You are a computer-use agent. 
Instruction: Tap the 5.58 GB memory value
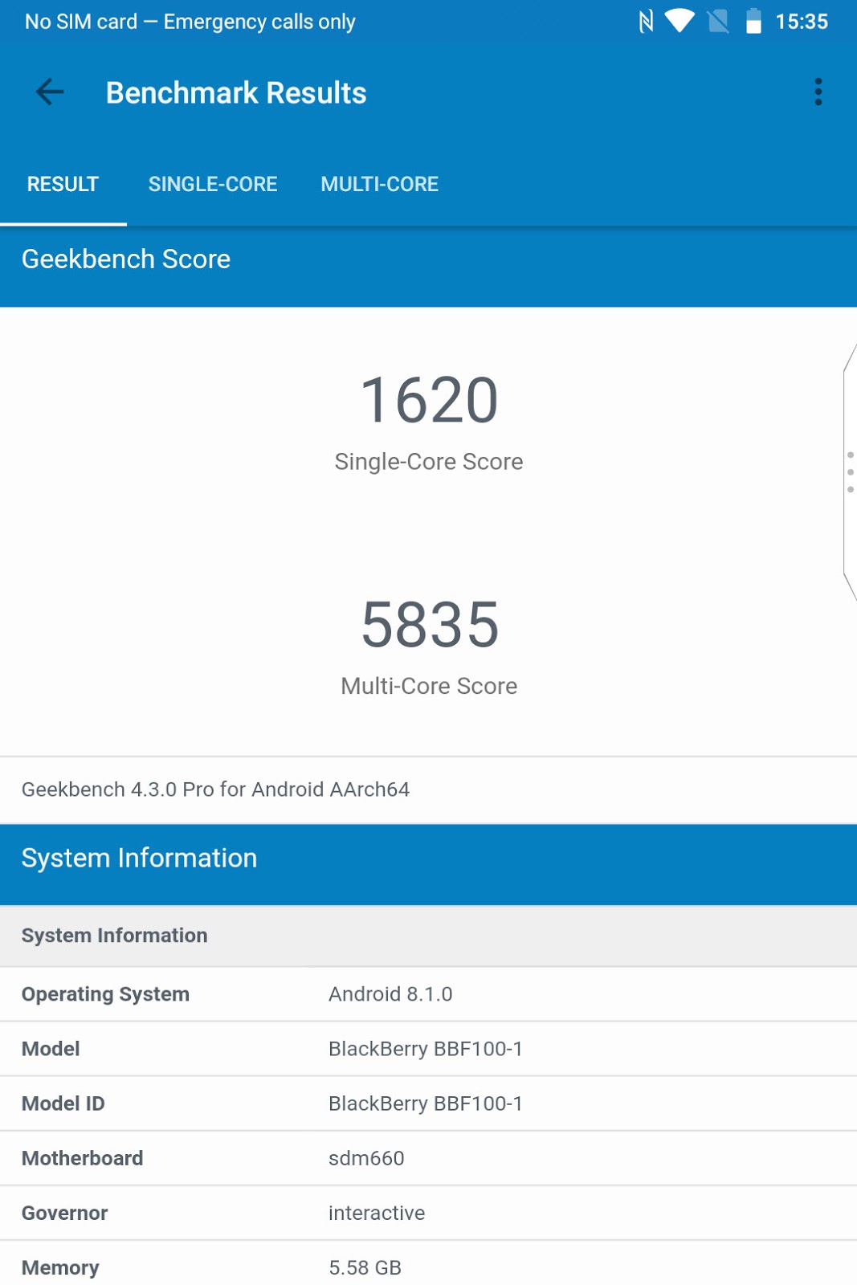point(365,1267)
